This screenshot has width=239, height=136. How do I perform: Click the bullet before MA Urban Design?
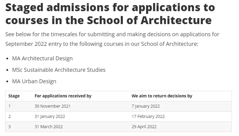pyautogui.click(x=7, y=81)
